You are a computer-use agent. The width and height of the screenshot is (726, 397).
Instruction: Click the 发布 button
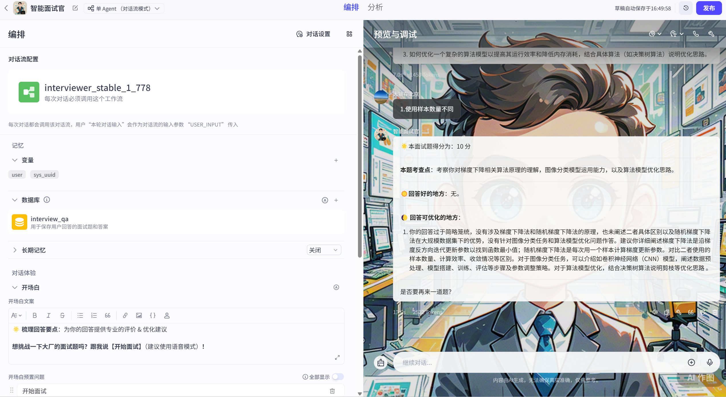point(709,8)
